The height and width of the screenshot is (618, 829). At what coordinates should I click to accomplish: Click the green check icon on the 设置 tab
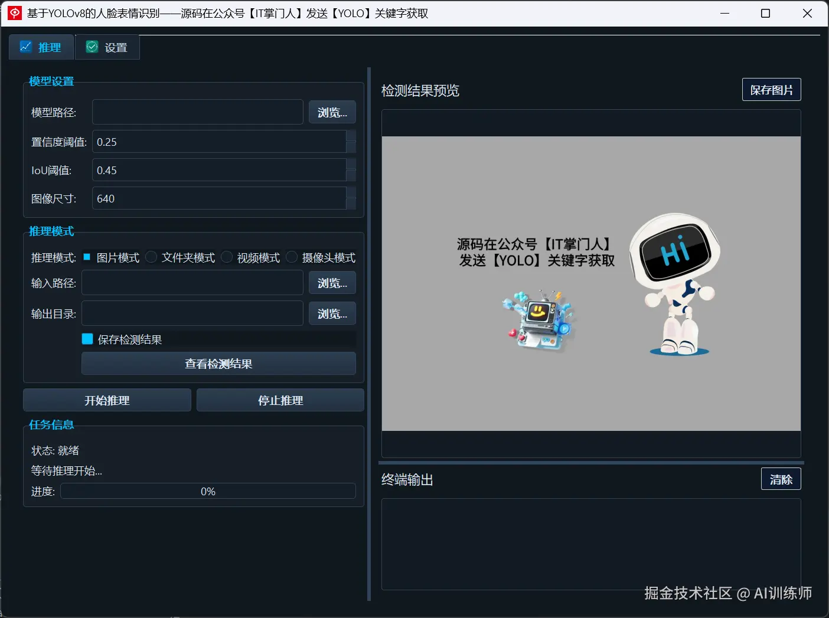pos(92,47)
